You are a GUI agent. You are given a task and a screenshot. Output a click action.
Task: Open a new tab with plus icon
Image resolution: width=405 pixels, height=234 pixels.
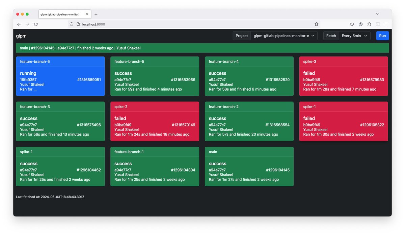(96, 14)
